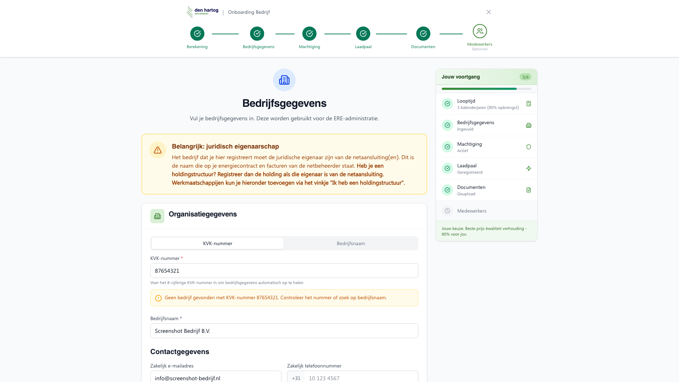Screen dimensions: 679x382
Task: Click the clock icon beside Medewerkers
Action: 447,211
